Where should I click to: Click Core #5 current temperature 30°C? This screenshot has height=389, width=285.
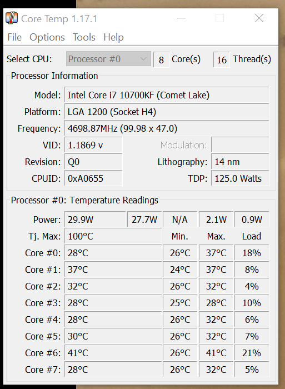[113, 336]
